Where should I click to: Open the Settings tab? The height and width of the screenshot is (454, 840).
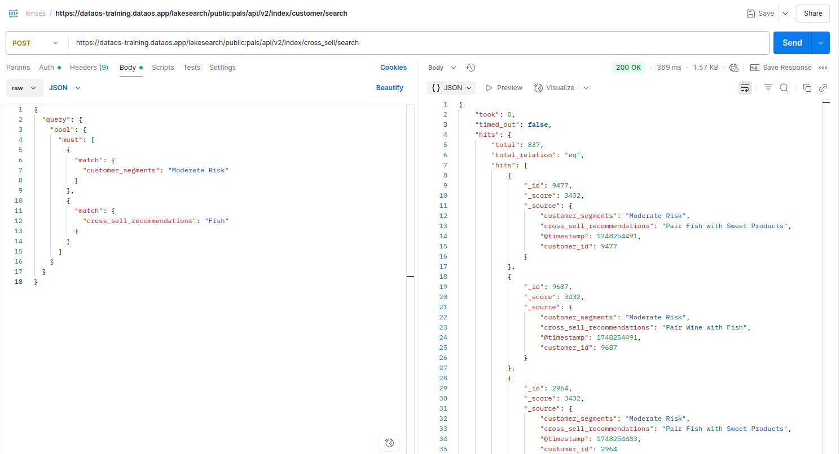[x=223, y=68]
